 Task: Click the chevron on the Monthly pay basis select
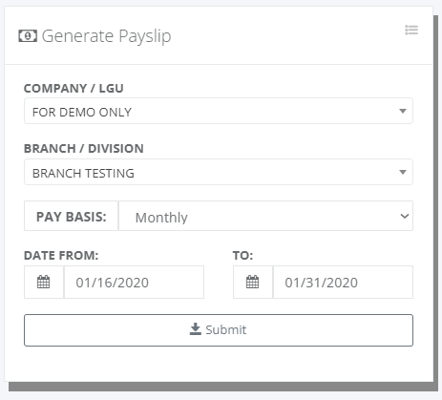405,217
